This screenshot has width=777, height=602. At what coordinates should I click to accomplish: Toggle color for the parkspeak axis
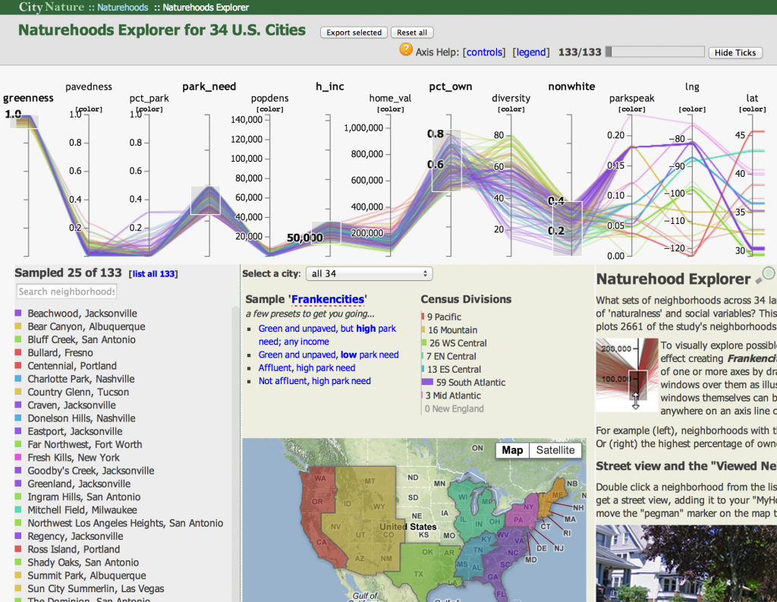pos(632,109)
